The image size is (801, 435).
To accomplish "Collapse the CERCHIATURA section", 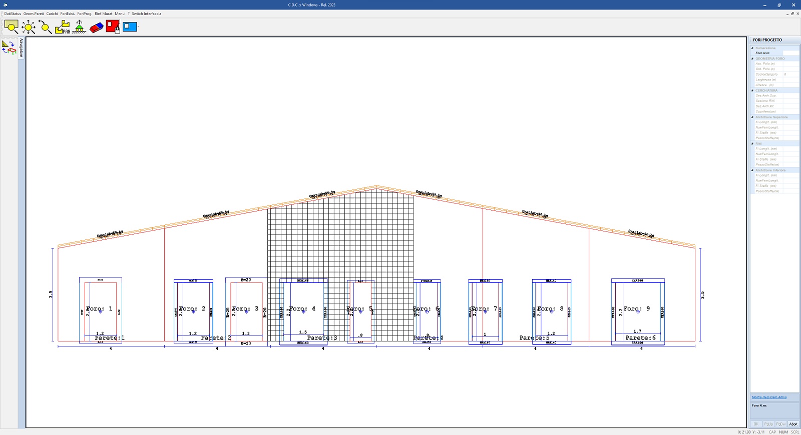I will coord(752,90).
